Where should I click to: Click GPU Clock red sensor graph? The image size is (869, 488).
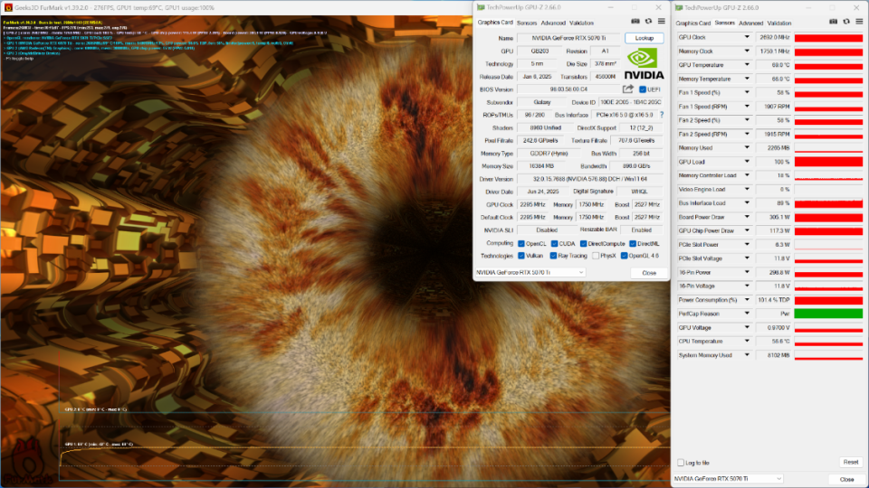point(828,38)
